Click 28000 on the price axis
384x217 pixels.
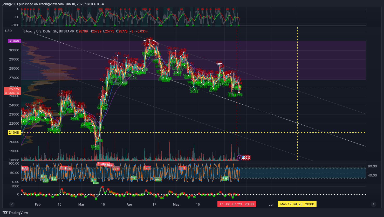click(x=14, y=69)
